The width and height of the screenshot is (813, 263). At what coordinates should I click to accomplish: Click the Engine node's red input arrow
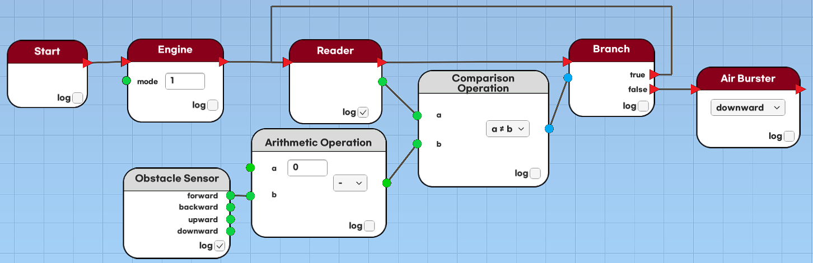(127, 62)
